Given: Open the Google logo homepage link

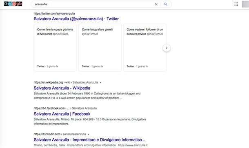Looking at the screenshot, I should click(x=13, y=4).
